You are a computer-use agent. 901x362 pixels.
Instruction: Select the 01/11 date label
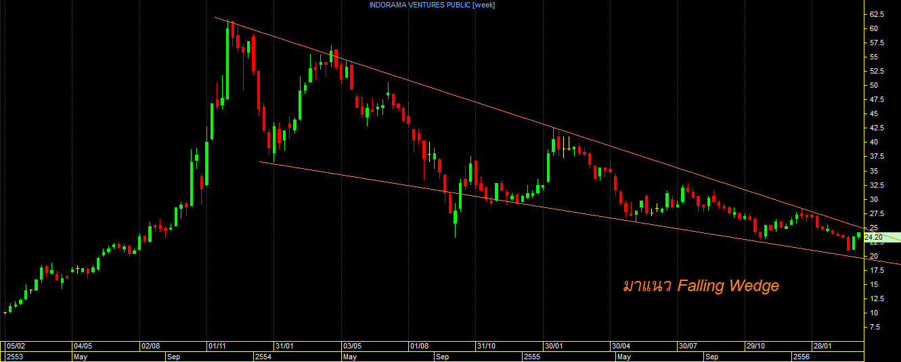(218, 346)
